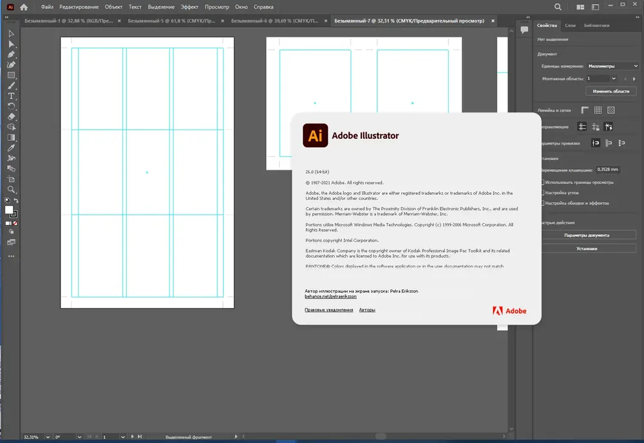
Task: Open the 'Файл' menu
Action: [47, 7]
